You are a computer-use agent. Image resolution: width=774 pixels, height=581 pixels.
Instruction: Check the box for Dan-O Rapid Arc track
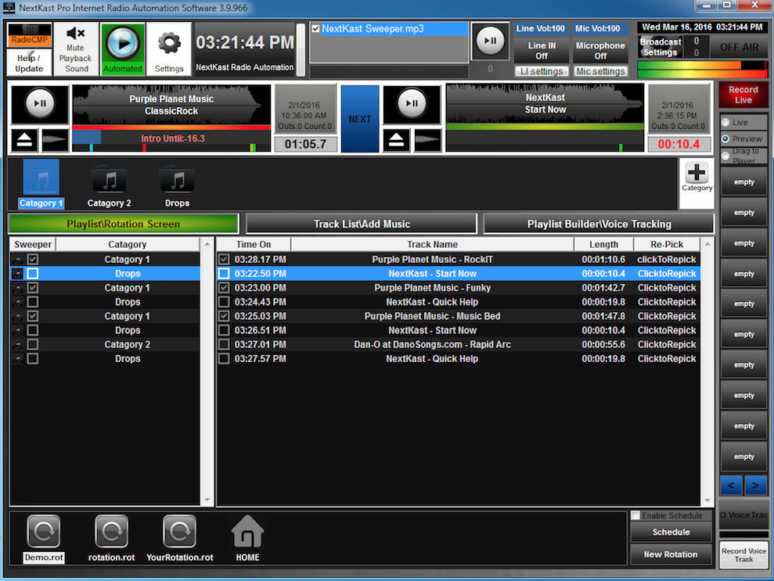(225, 345)
